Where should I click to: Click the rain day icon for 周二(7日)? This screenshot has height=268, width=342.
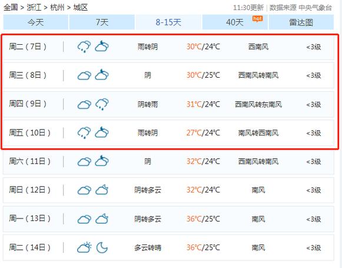[84, 47]
